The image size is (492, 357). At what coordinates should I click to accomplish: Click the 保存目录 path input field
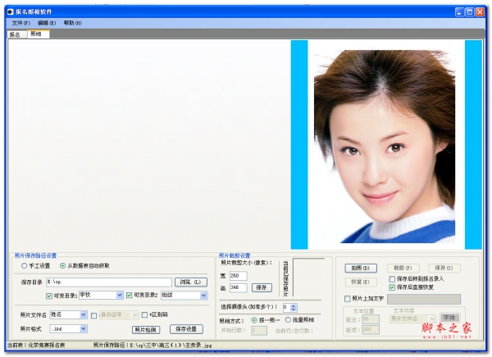tap(109, 282)
